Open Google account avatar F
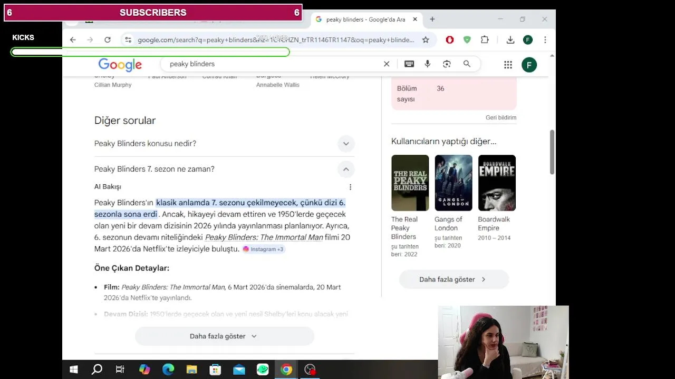This screenshot has height=379, width=675. 529,65
